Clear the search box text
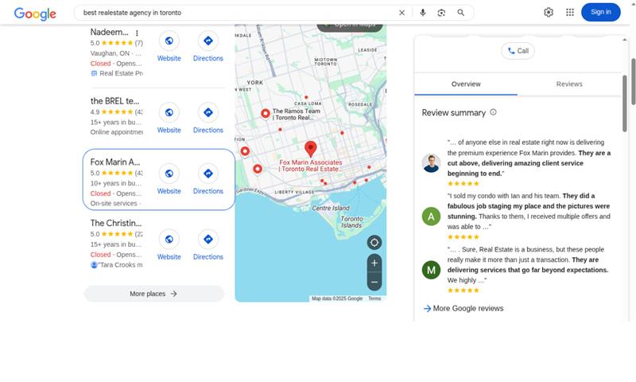636x382 pixels. point(401,13)
